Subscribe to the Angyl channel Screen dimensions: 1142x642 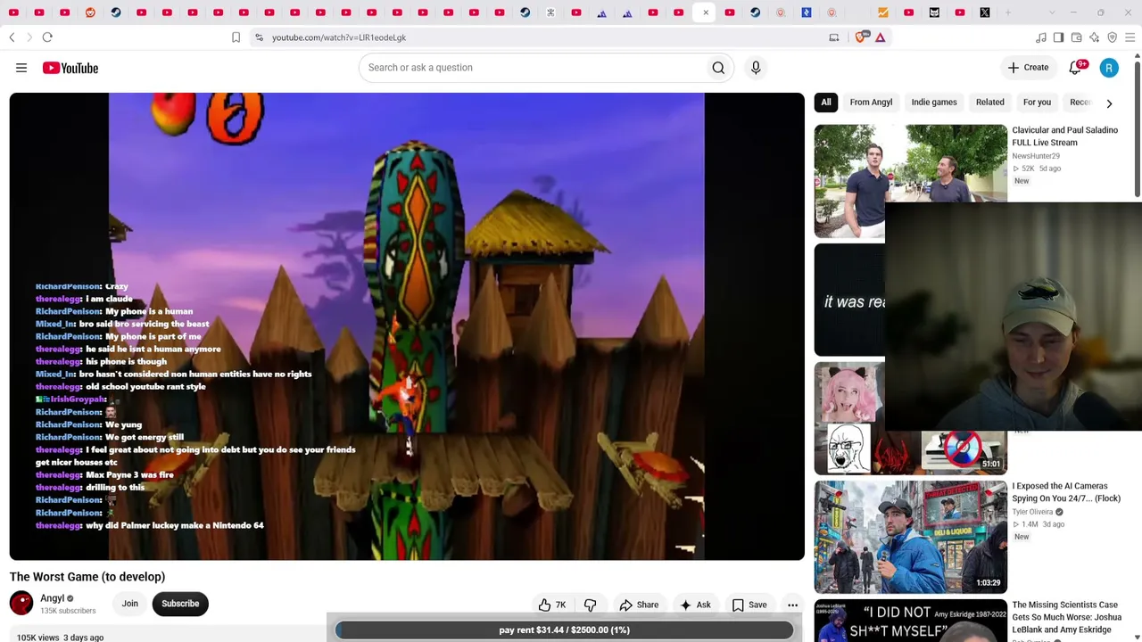(180, 604)
